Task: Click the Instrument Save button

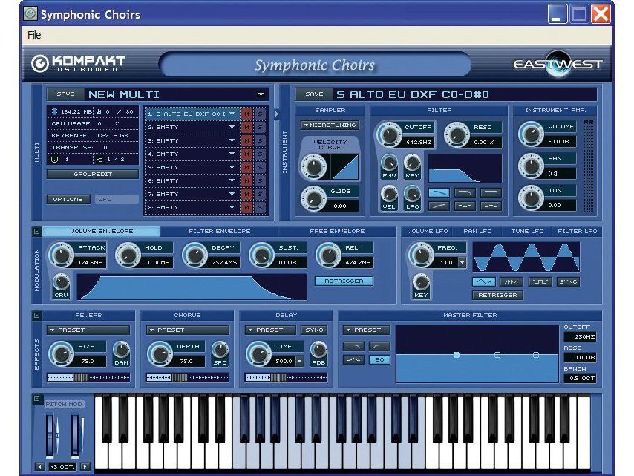Action: [x=314, y=94]
